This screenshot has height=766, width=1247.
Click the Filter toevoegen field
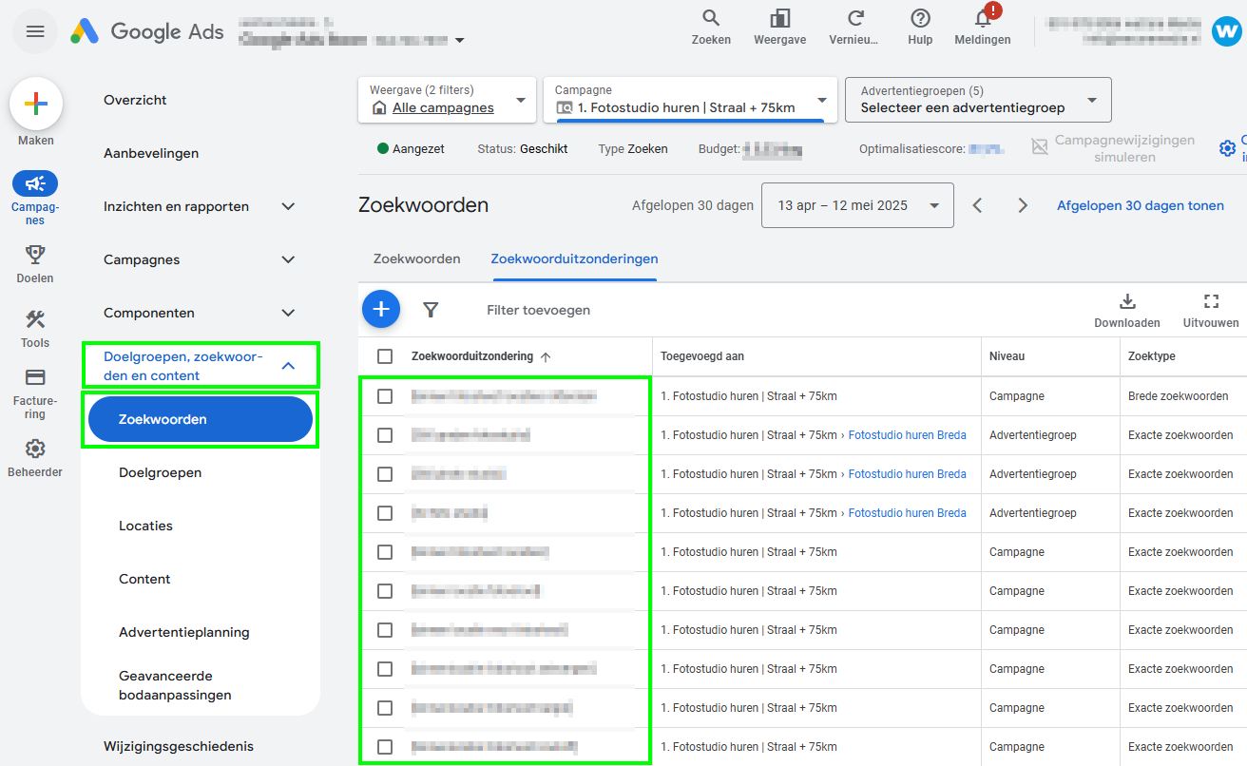[538, 310]
